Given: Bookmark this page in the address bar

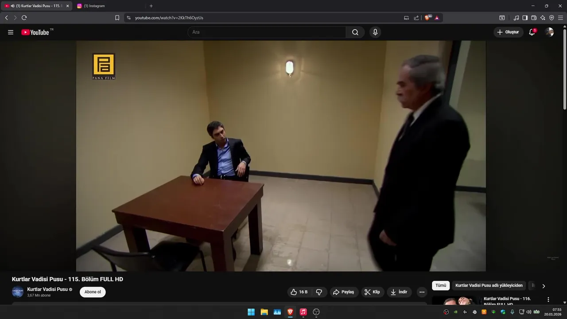Looking at the screenshot, I should point(117,18).
